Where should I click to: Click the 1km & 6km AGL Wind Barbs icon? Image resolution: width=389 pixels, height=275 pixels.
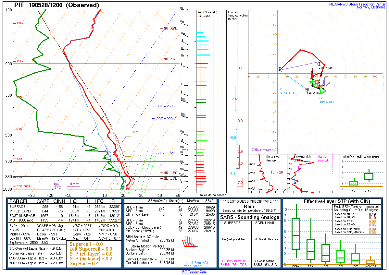coord(190,242)
